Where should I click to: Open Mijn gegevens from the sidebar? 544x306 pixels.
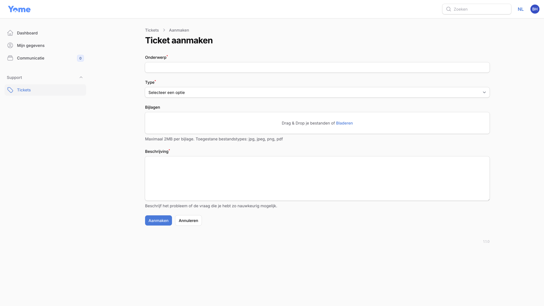coord(31,45)
